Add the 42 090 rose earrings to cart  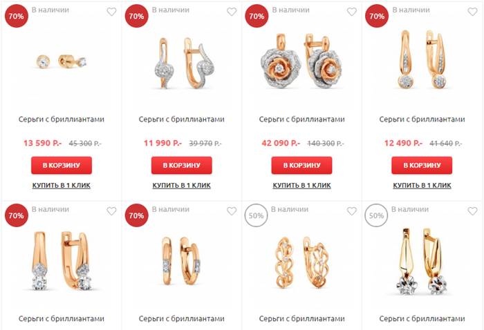301,165
